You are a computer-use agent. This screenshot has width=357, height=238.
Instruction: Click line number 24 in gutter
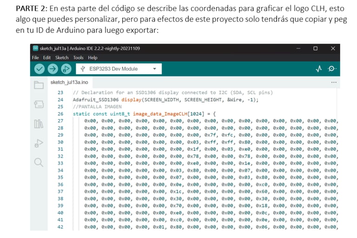click(x=60, y=99)
